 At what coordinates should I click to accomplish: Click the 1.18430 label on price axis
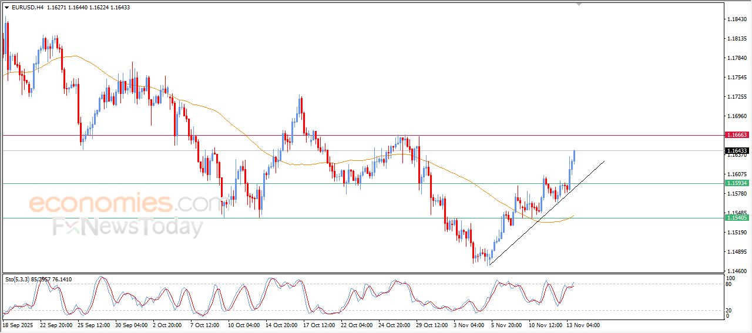click(737, 19)
